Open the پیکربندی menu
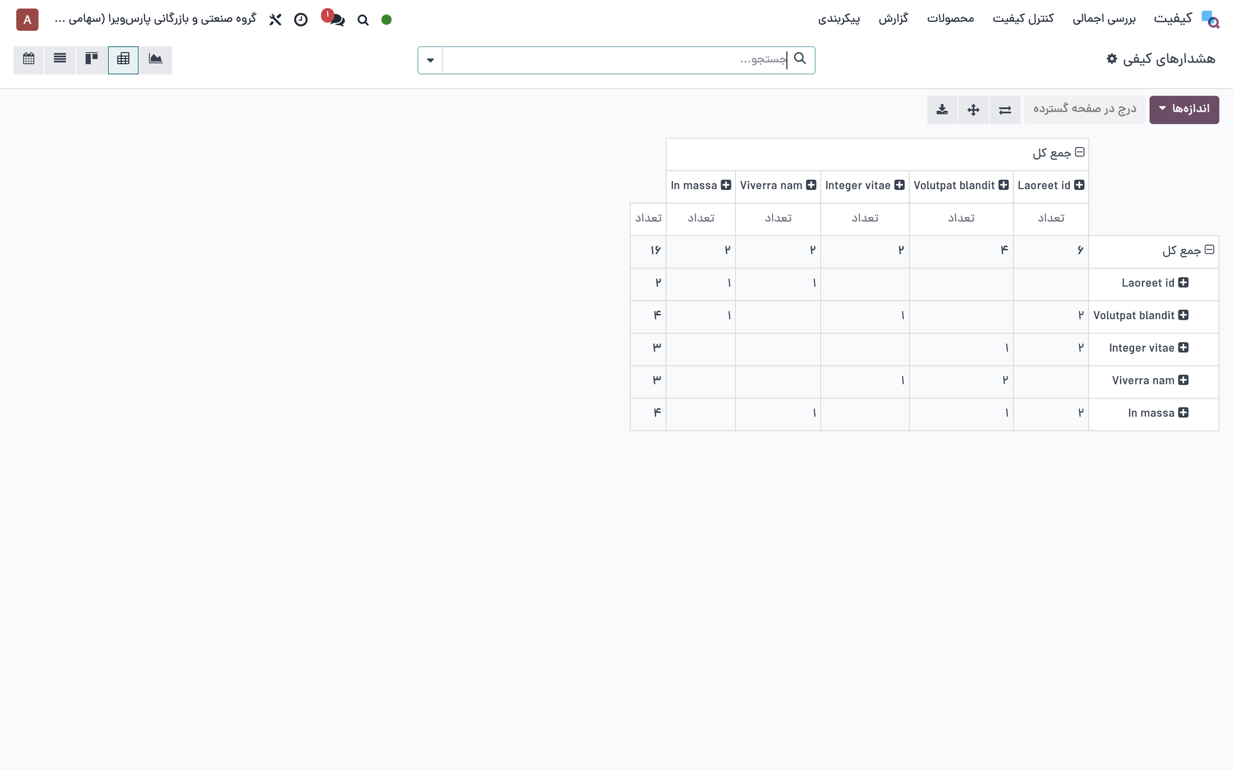This screenshot has height=770, width=1233. pos(839,19)
